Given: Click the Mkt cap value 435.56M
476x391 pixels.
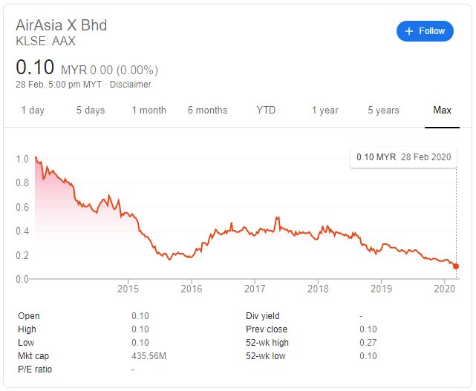Looking at the screenshot, I should (149, 356).
